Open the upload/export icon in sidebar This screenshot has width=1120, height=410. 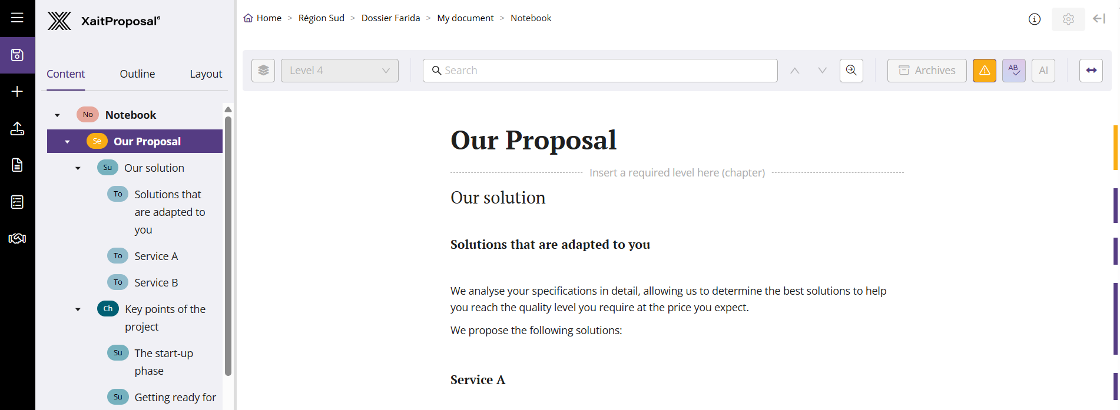(x=17, y=128)
